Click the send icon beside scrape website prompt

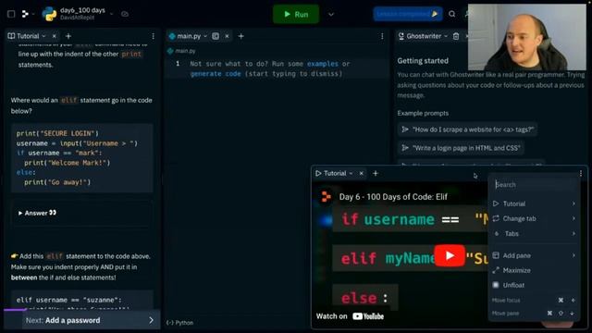point(405,129)
